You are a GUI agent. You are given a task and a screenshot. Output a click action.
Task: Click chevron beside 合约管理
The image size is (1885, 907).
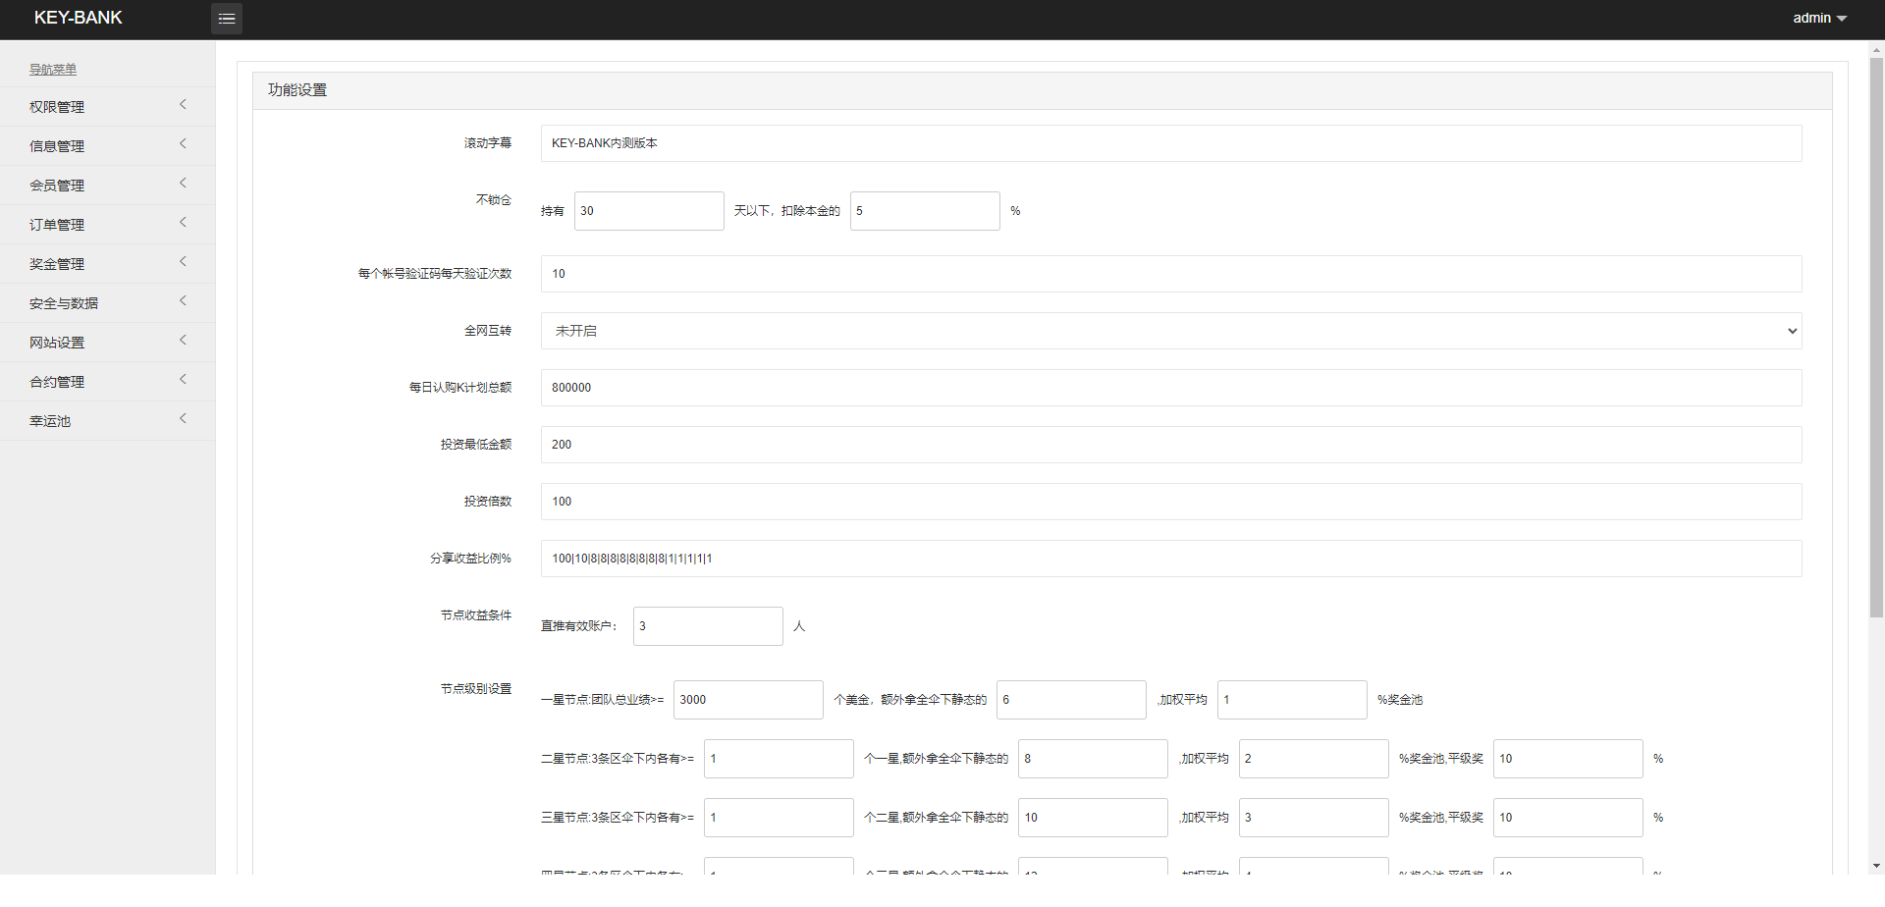[183, 380]
